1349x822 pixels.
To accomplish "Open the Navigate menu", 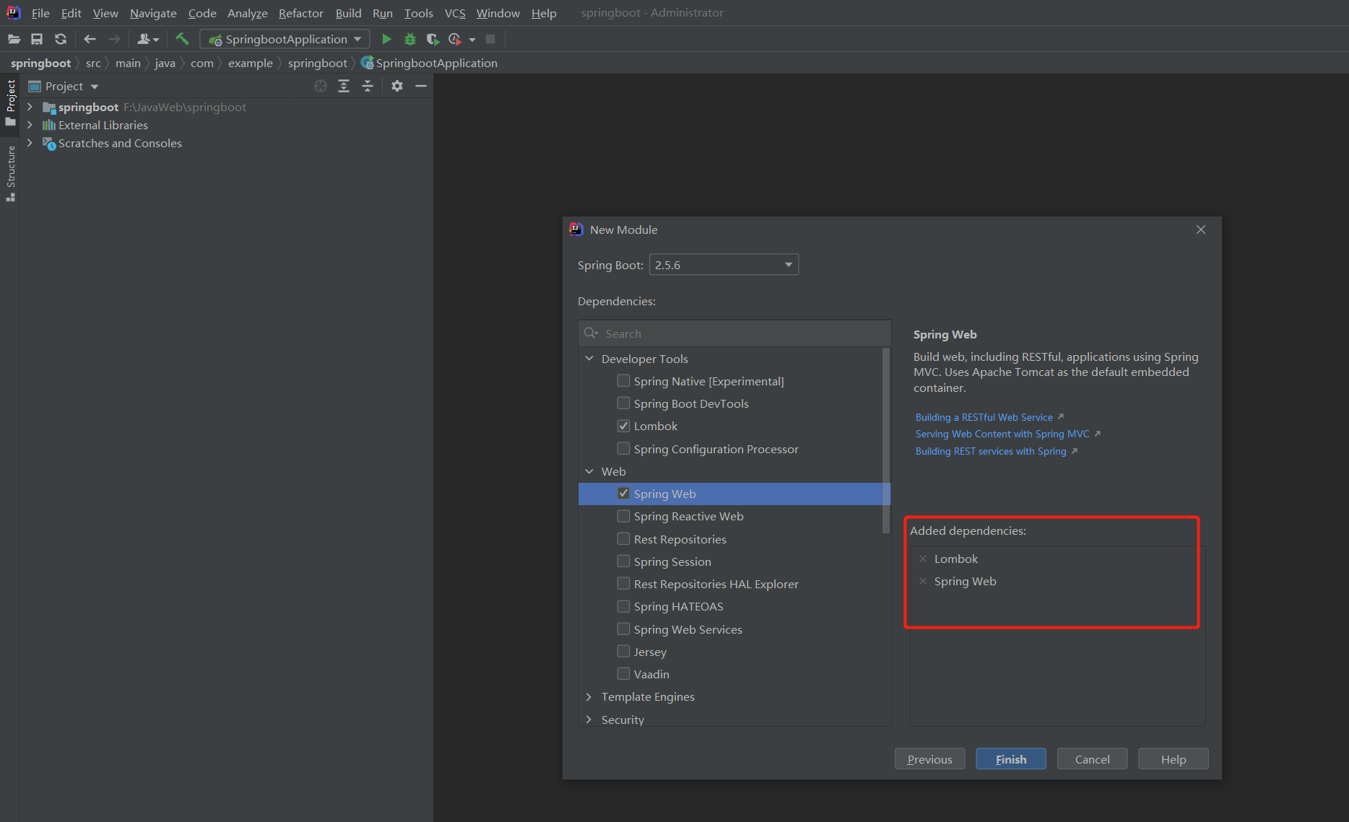I will [153, 13].
